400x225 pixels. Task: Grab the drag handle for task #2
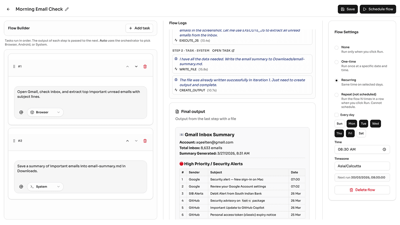[x=14, y=141]
